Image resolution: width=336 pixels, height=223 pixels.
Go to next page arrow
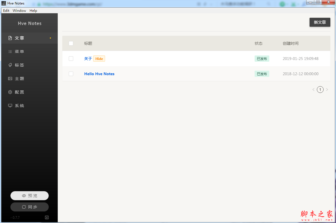coord(327,90)
